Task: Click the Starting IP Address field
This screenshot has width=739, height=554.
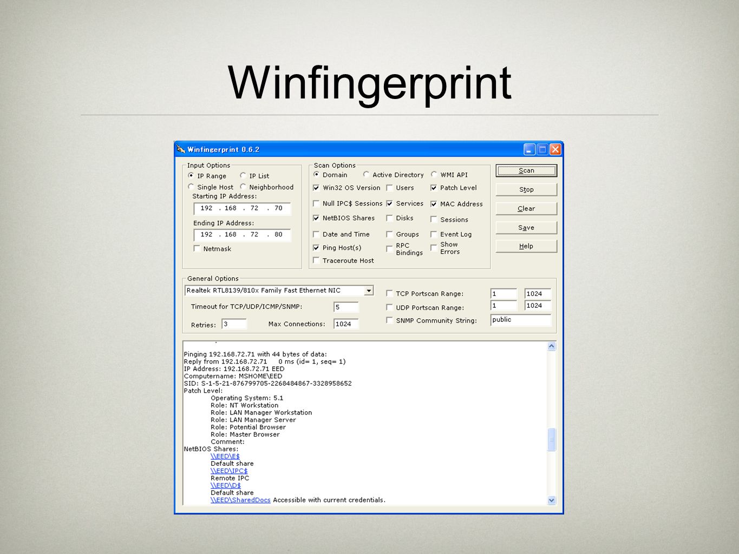Action: coord(242,208)
